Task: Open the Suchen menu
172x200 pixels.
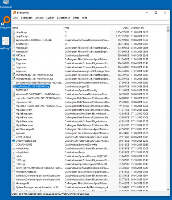Action: [50, 18]
